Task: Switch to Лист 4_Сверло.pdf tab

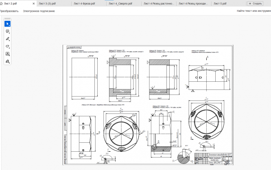Action: coord(120,3)
